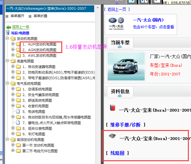This screenshot has height=164, width=191.
Task: Select 3、带电子差速锁(EDS) tree item
Action: pyautogui.click(x=58, y=78)
